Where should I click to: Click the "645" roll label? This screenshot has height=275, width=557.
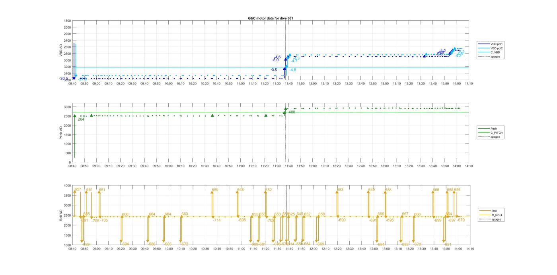tap(300, 214)
